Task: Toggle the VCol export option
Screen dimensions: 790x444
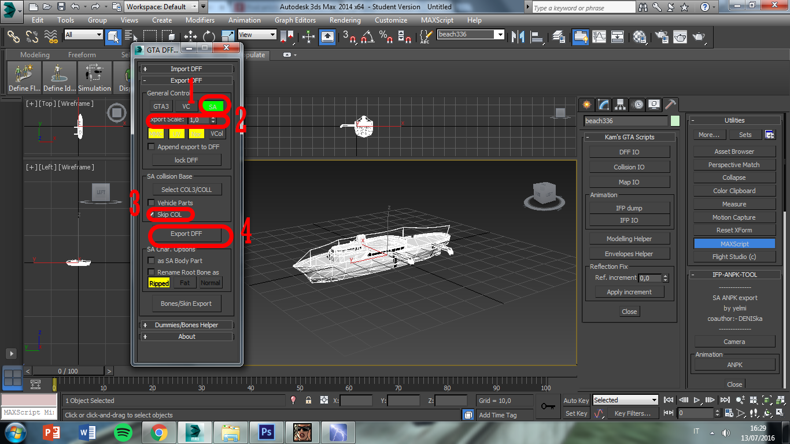Action: 217,134
